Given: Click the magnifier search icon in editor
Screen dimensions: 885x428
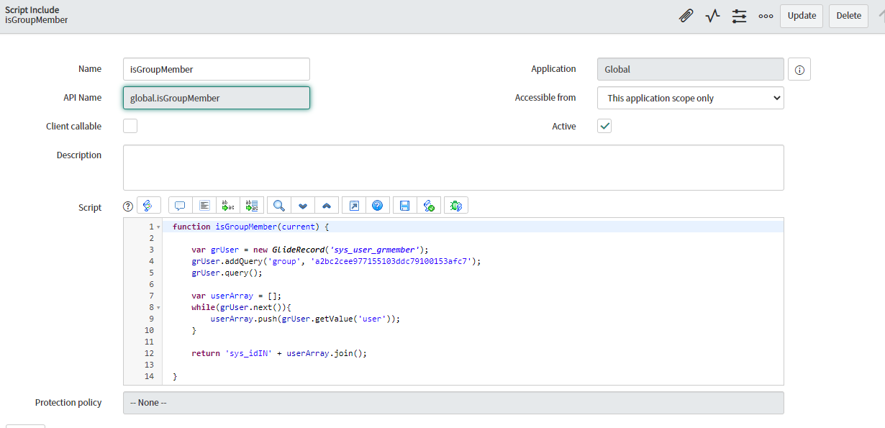Looking at the screenshot, I should [x=279, y=206].
